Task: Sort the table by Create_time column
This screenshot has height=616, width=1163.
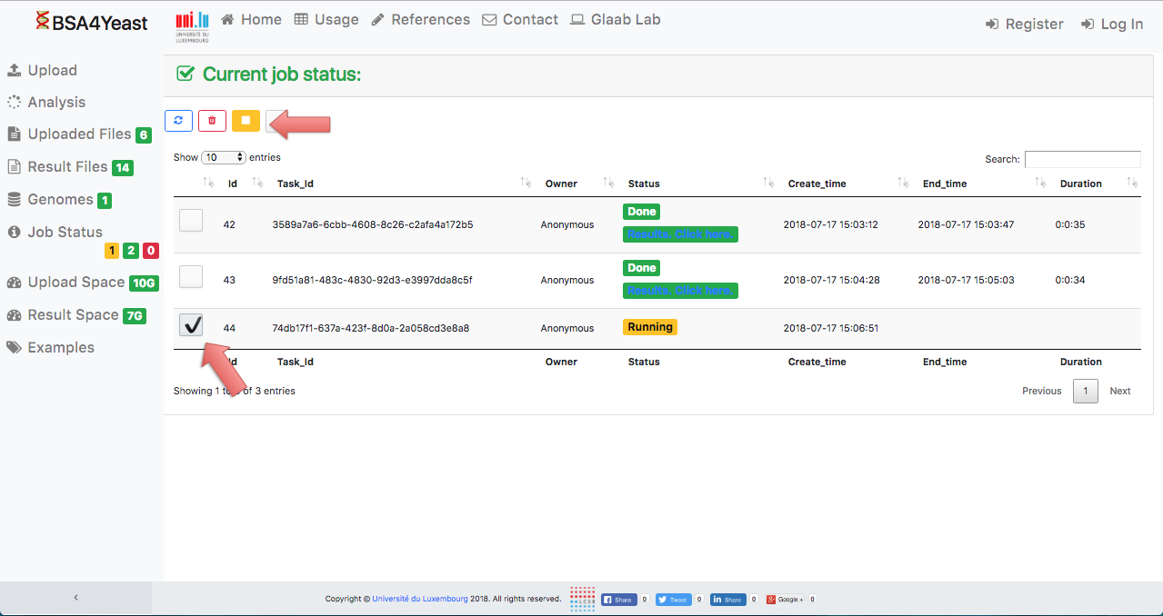Action: click(x=817, y=184)
